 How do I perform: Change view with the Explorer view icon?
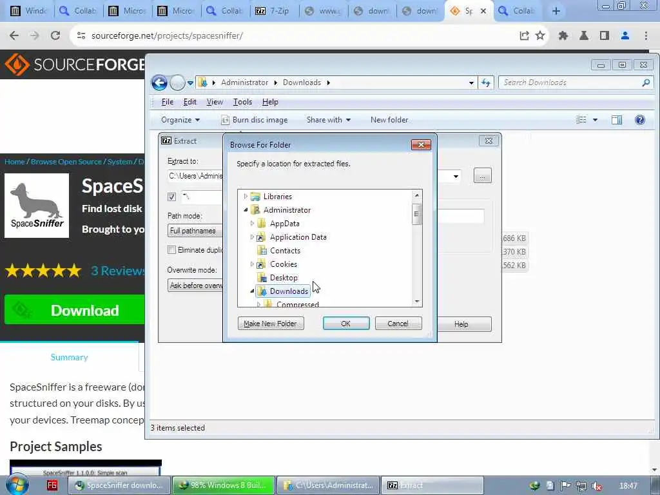[x=581, y=120]
